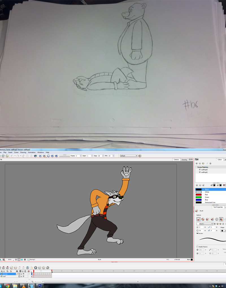This screenshot has width=226, height=288.
Task: Toggle the Drawing layer lock icon
Action: (21, 274)
